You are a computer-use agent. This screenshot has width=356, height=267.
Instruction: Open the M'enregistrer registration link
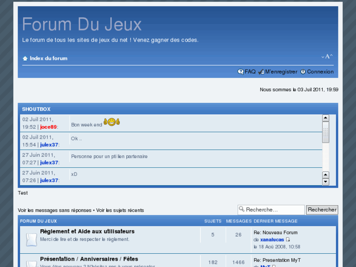pos(281,72)
